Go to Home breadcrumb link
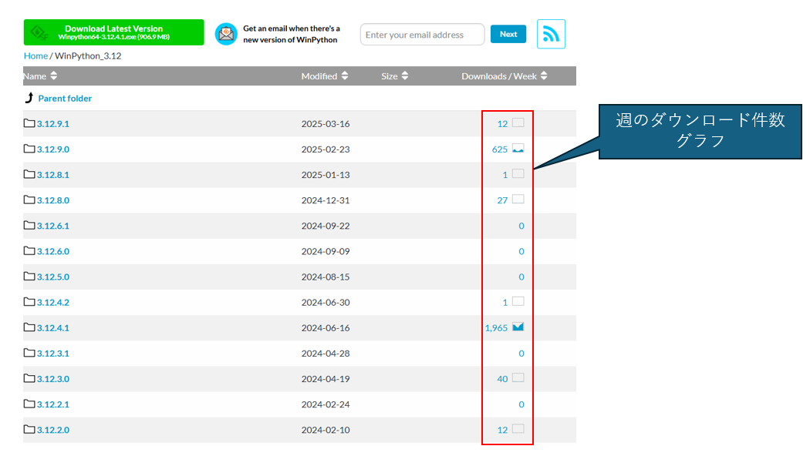This screenshot has height=456, width=810. tap(35, 55)
